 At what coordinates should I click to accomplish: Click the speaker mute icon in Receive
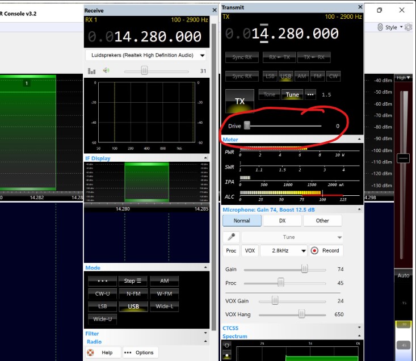pos(106,71)
